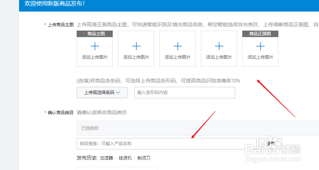319x170 pixels.
Task: Click the 发布历史 label
Action: (87, 158)
